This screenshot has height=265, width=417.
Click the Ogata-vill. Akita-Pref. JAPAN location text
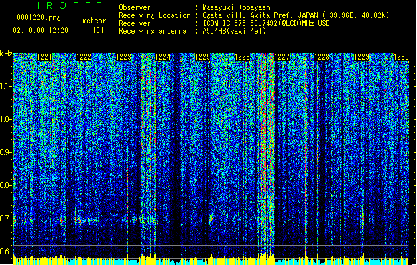pyautogui.click(x=296, y=15)
